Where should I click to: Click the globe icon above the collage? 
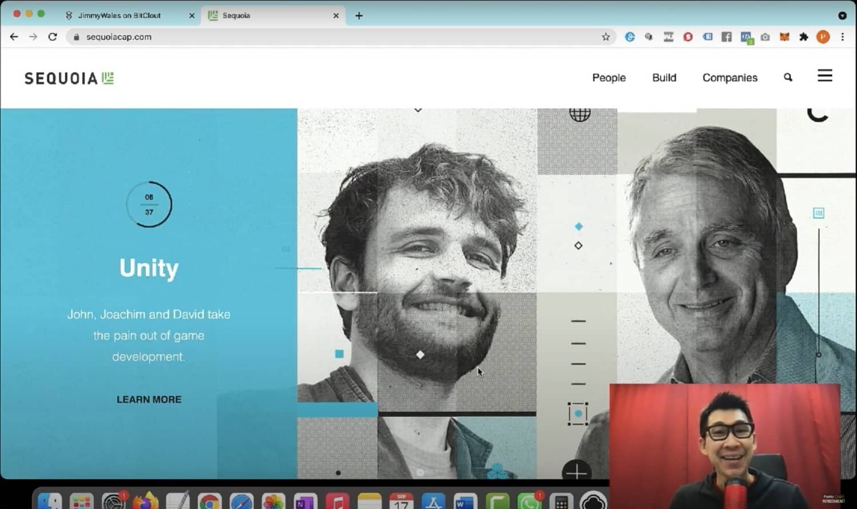click(580, 114)
